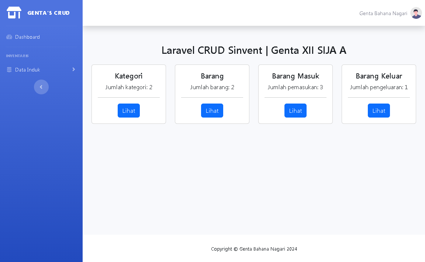Click the store logo icon in sidebar

pos(14,13)
